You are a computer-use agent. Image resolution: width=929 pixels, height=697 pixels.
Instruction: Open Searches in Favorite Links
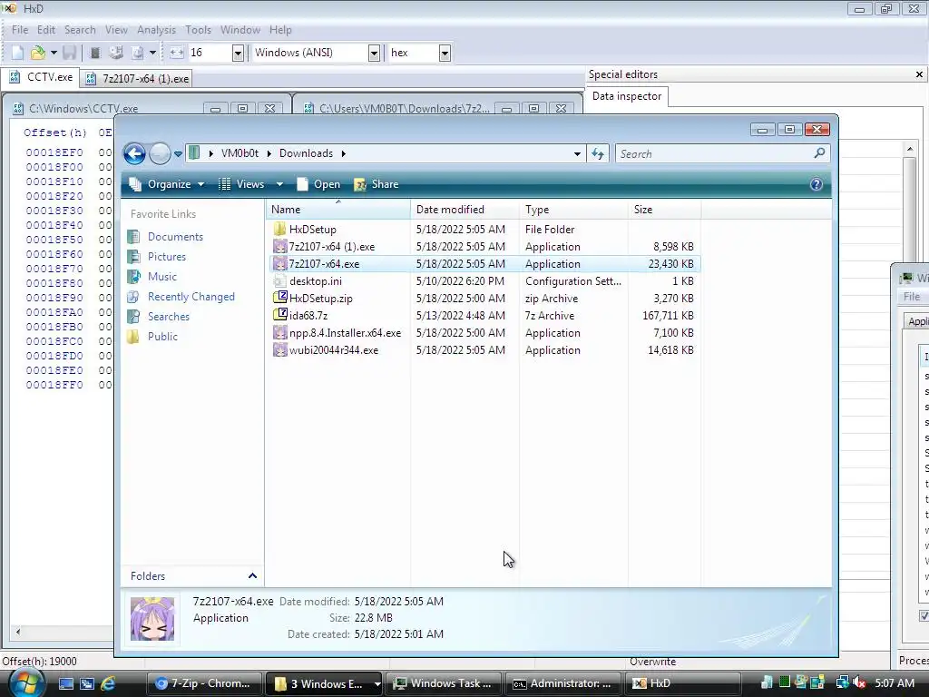[x=168, y=317]
